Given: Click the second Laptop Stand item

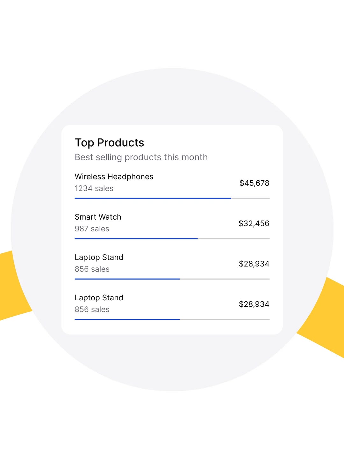Looking at the screenshot, I should click(99, 298).
